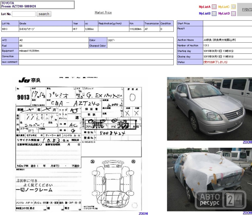Select the AT transmission cell

click(x=152, y=29)
